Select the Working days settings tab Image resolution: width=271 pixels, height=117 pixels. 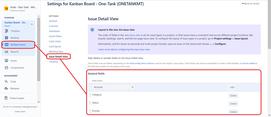point(56,52)
